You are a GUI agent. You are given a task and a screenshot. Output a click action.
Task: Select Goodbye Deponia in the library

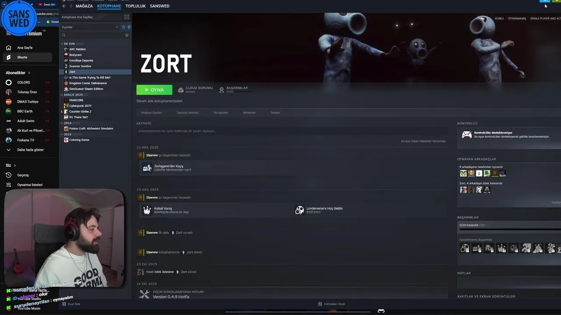point(81,60)
